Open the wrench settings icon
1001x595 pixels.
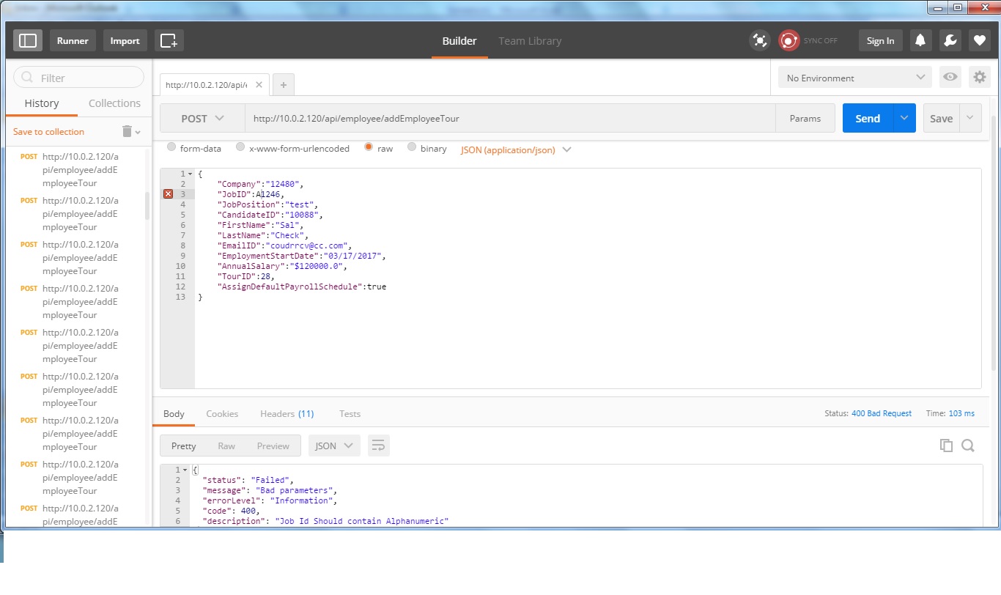(x=950, y=40)
